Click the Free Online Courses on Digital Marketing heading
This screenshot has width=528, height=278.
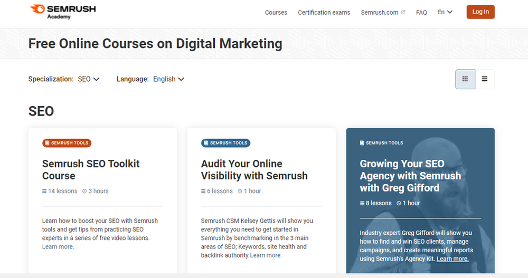click(155, 44)
